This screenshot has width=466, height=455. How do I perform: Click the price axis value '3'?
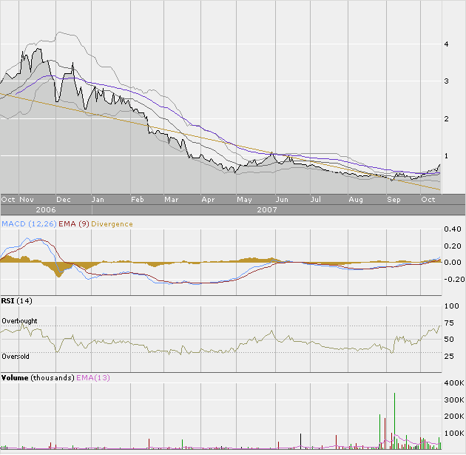(446, 81)
